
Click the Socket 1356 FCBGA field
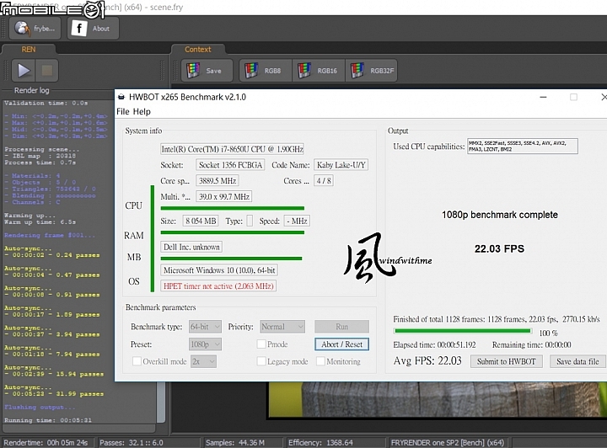pyautogui.click(x=230, y=165)
